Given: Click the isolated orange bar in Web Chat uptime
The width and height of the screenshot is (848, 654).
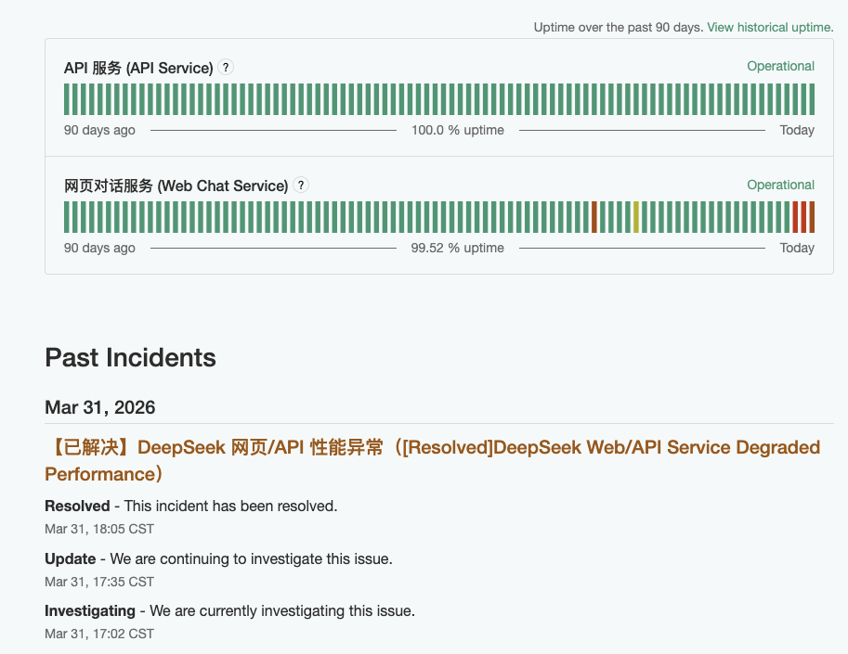Looking at the screenshot, I should pos(594,217).
